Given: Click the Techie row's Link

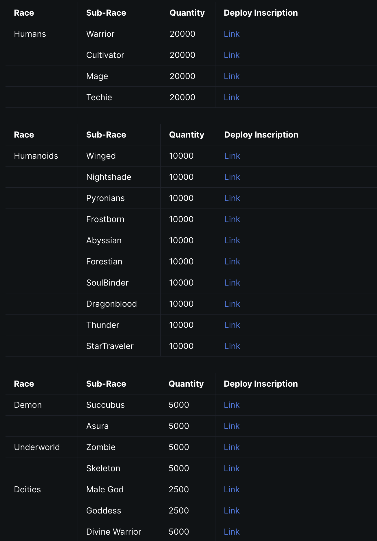Looking at the screenshot, I should [x=232, y=97].
